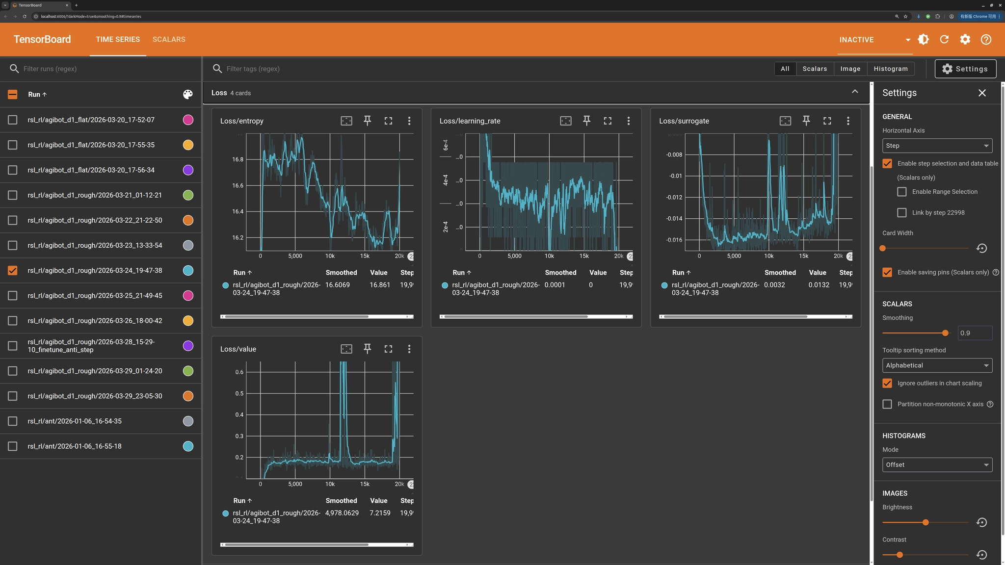Collapse the Loss card group

point(855,92)
